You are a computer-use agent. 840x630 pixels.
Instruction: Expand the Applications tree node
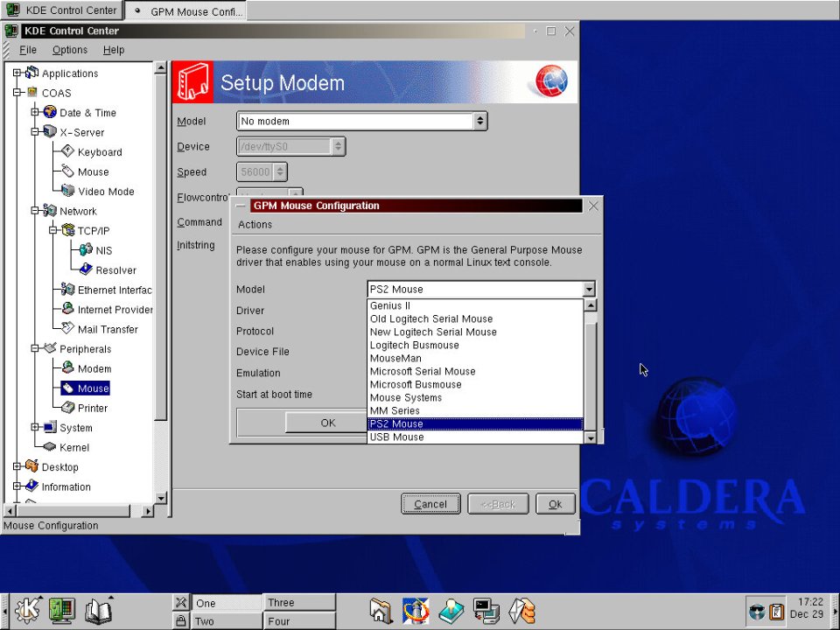pyautogui.click(x=17, y=73)
